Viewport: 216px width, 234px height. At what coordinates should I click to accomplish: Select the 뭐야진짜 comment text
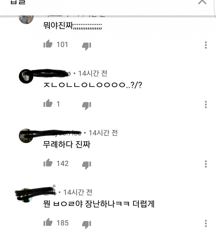(x=72, y=26)
